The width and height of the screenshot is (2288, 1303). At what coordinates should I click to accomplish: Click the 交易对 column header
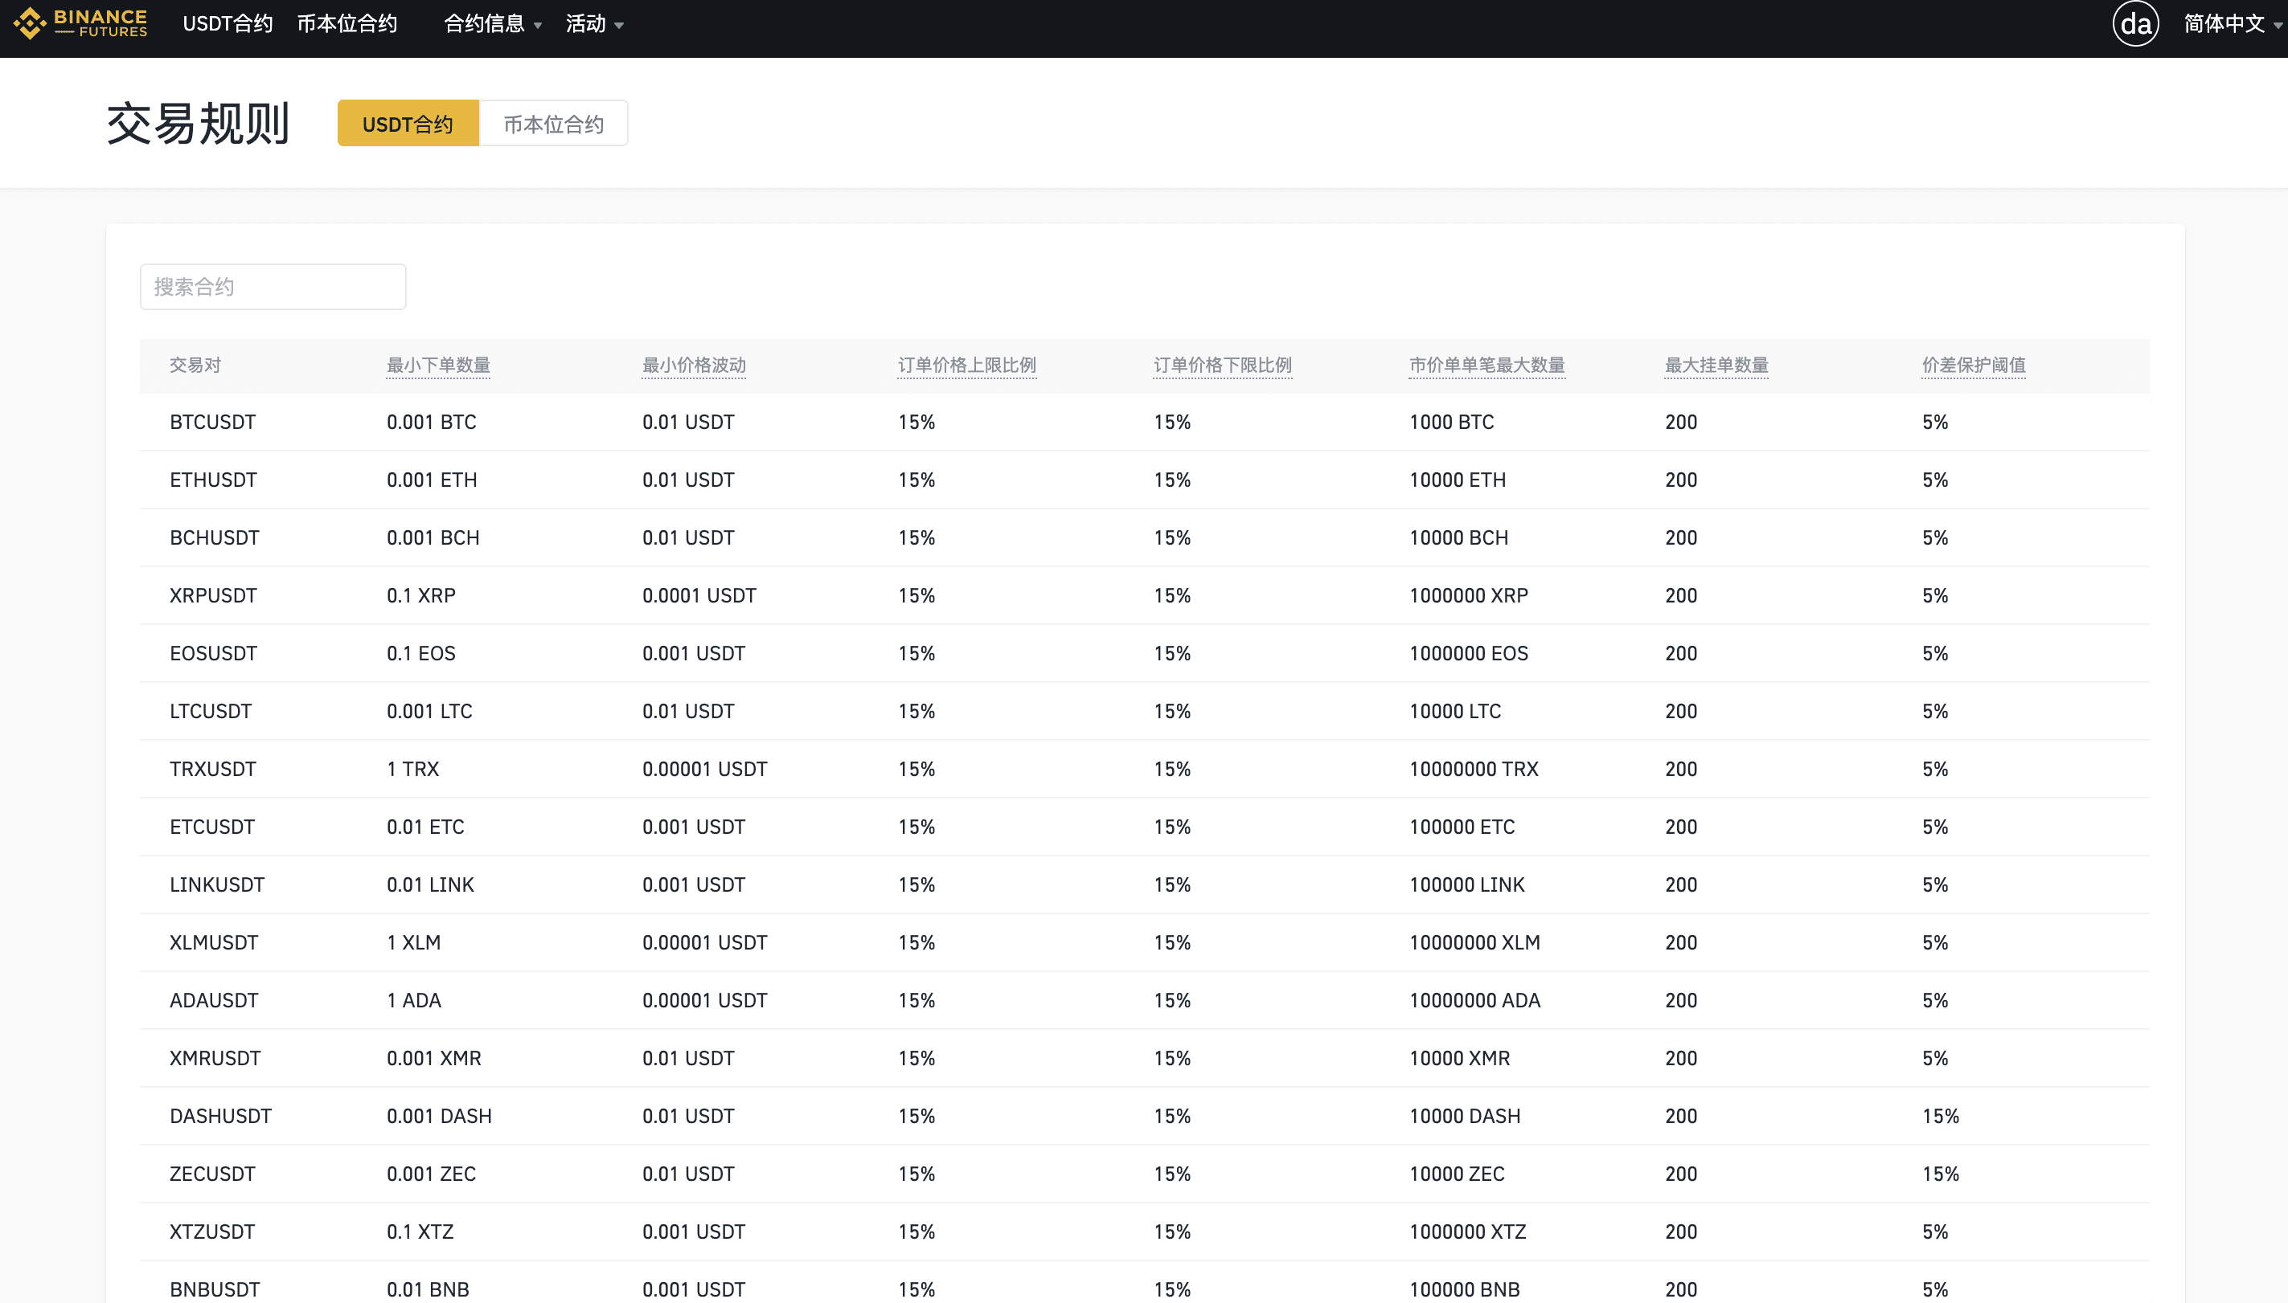tap(195, 366)
